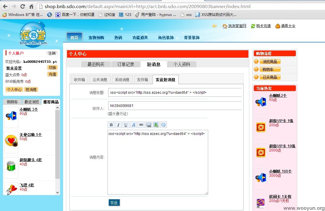Select 推荐商品 sidebar tab
Screen dimensions: 325x211
(51, 102)
